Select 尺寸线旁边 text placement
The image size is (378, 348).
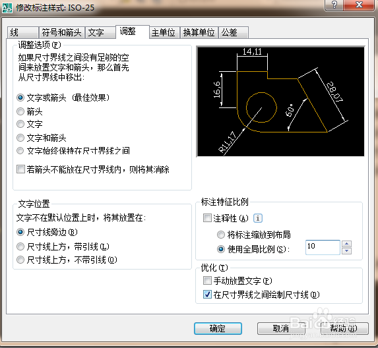coord(47,233)
